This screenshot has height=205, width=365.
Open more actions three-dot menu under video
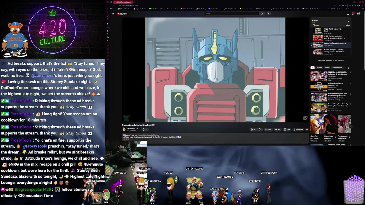(307, 130)
